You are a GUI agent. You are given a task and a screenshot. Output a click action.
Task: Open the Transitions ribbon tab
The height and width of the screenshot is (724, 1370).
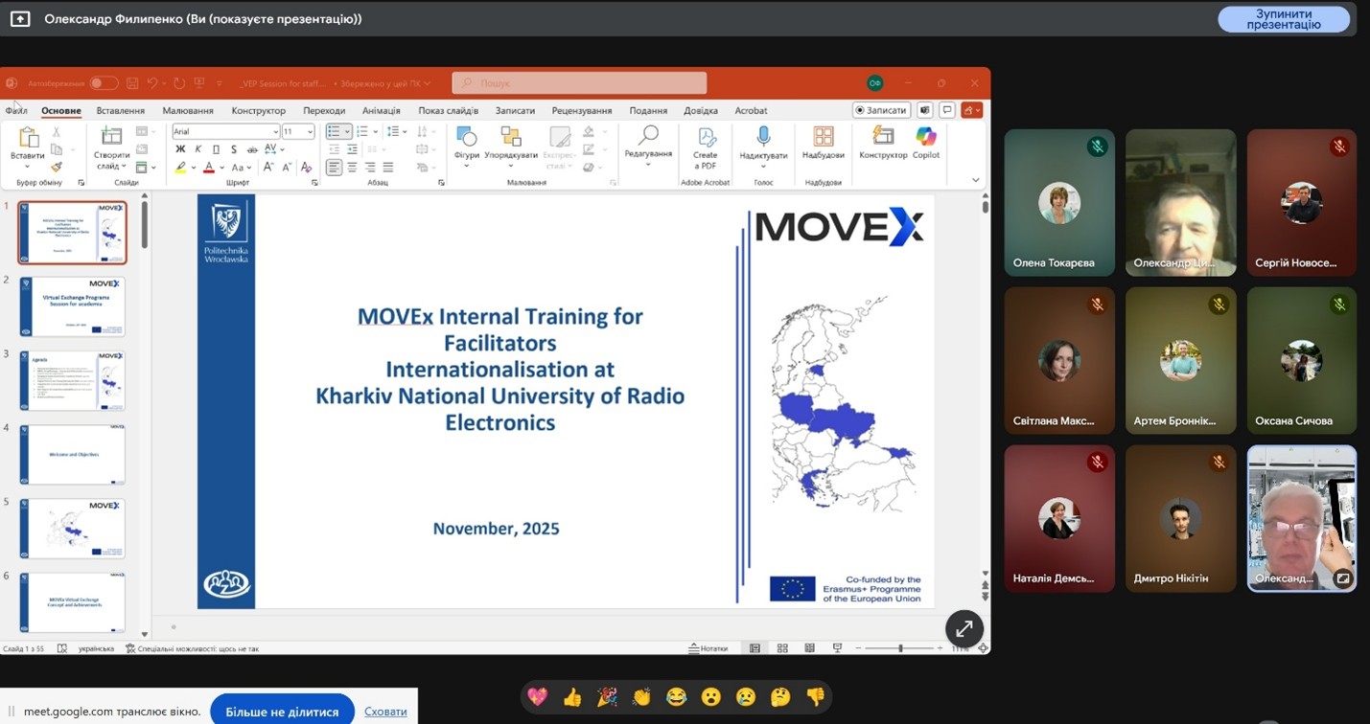pyautogui.click(x=324, y=110)
